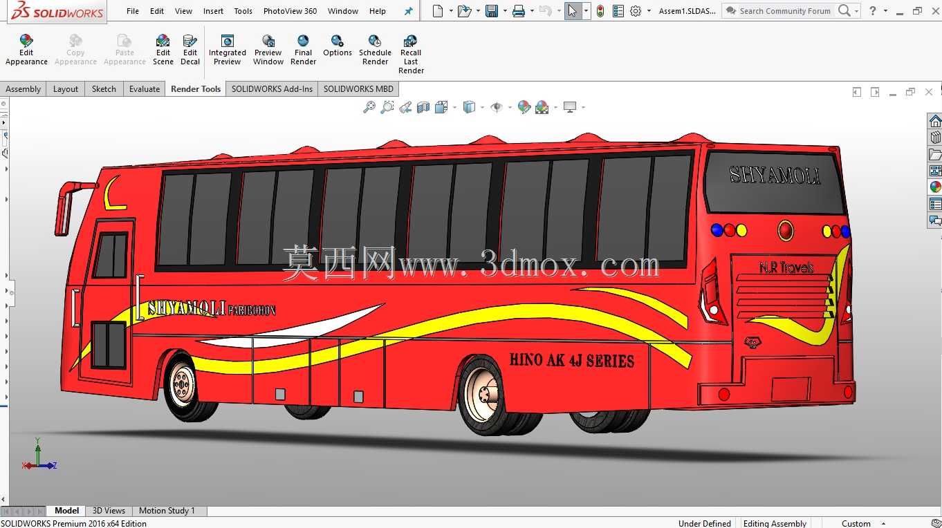Open the Tools menu
942x528 pixels.
[243, 11]
